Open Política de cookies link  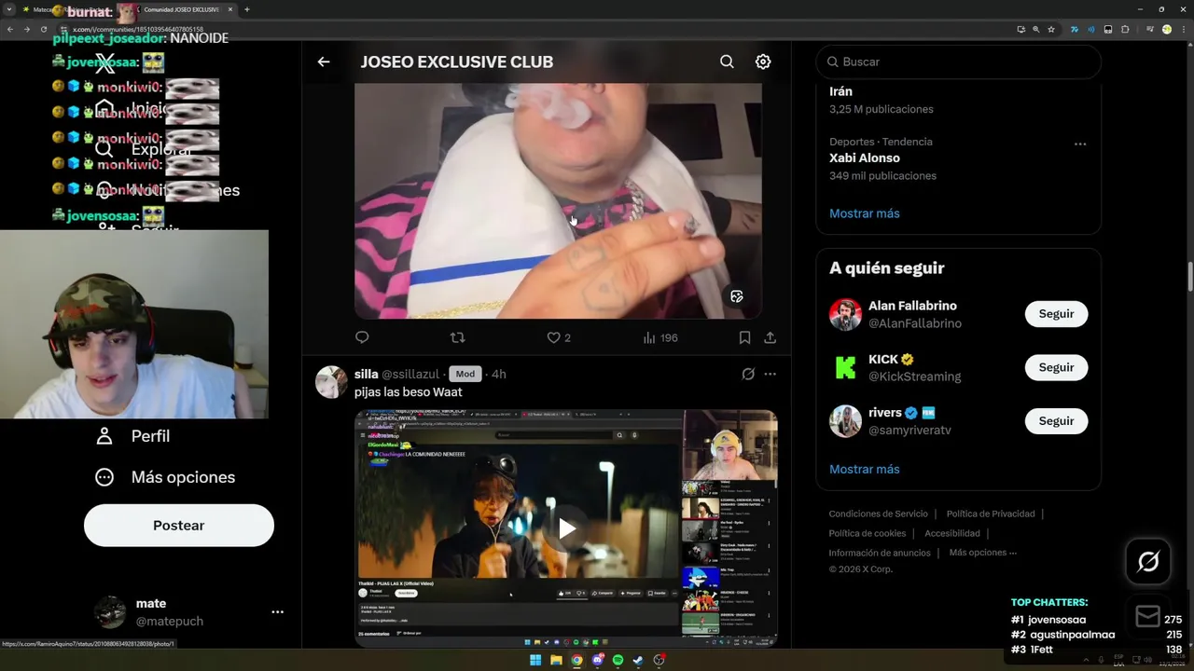[x=868, y=533]
